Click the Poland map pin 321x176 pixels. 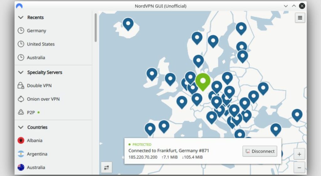(x=228, y=78)
